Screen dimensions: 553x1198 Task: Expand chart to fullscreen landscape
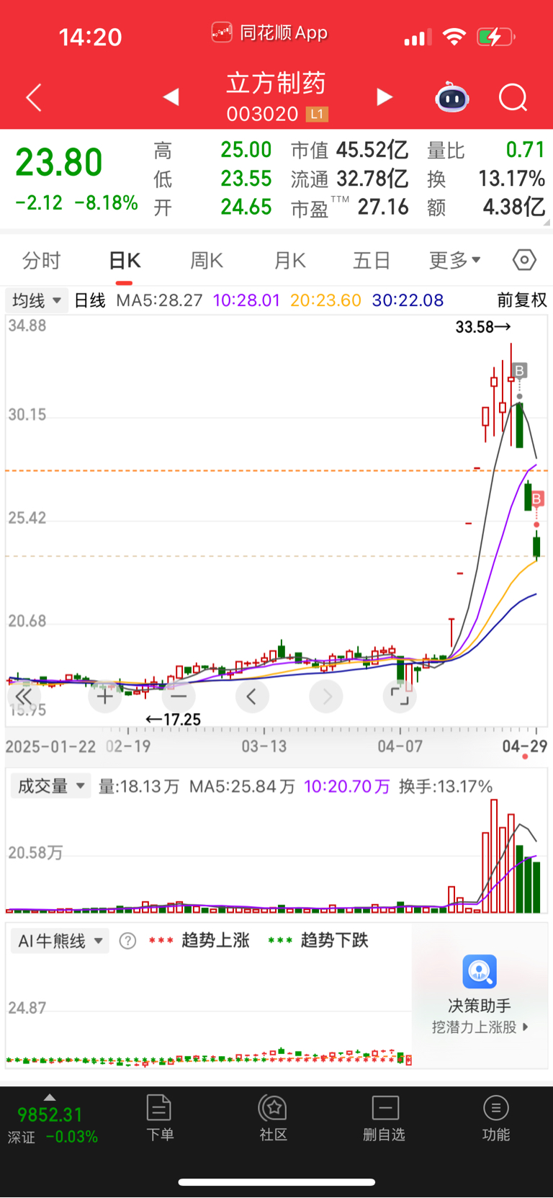pos(400,697)
